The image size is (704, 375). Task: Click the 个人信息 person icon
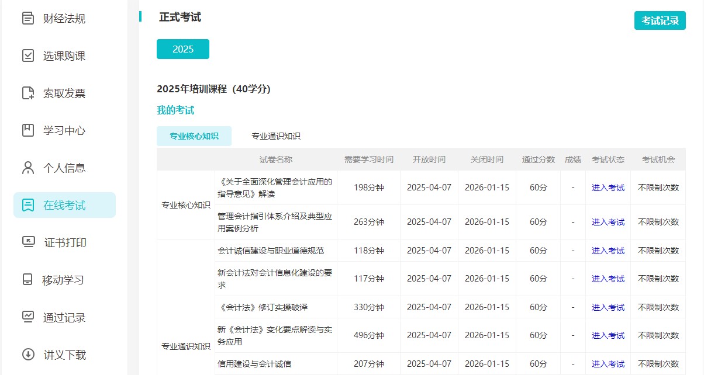pos(28,168)
